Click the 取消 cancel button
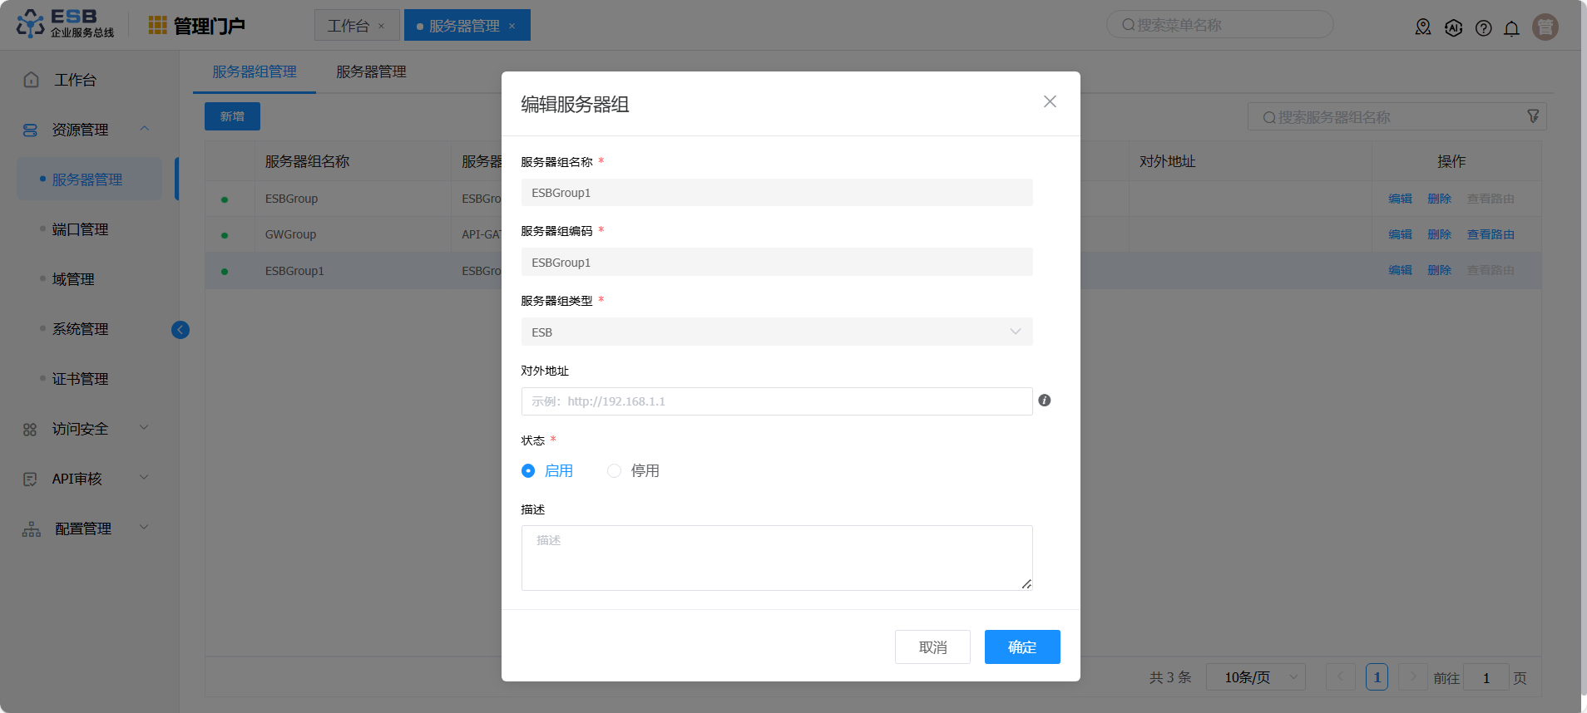The image size is (1587, 713). [932, 647]
